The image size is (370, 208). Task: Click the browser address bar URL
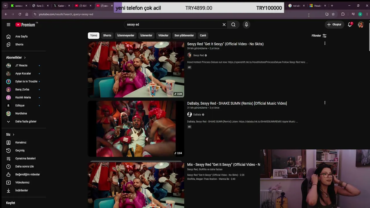coord(66,14)
